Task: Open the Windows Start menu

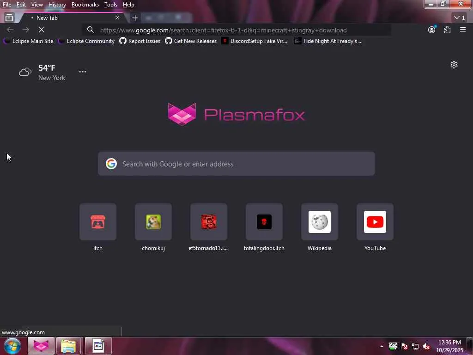Action: pyautogui.click(x=12, y=346)
